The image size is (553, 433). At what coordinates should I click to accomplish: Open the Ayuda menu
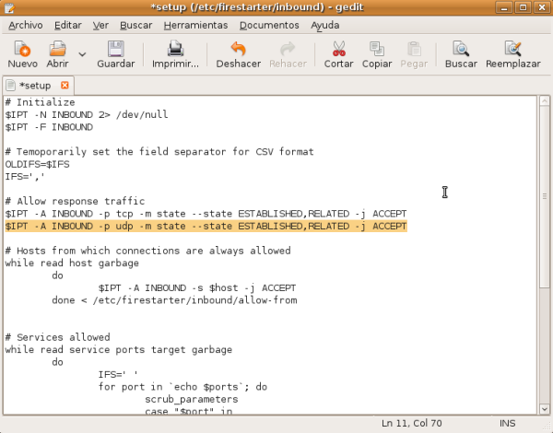[x=324, y=25]
